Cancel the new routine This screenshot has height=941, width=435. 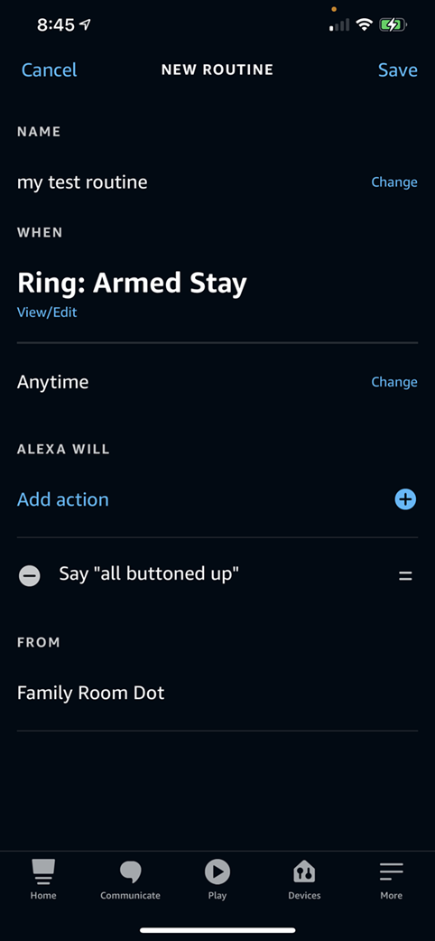[50, 70]
